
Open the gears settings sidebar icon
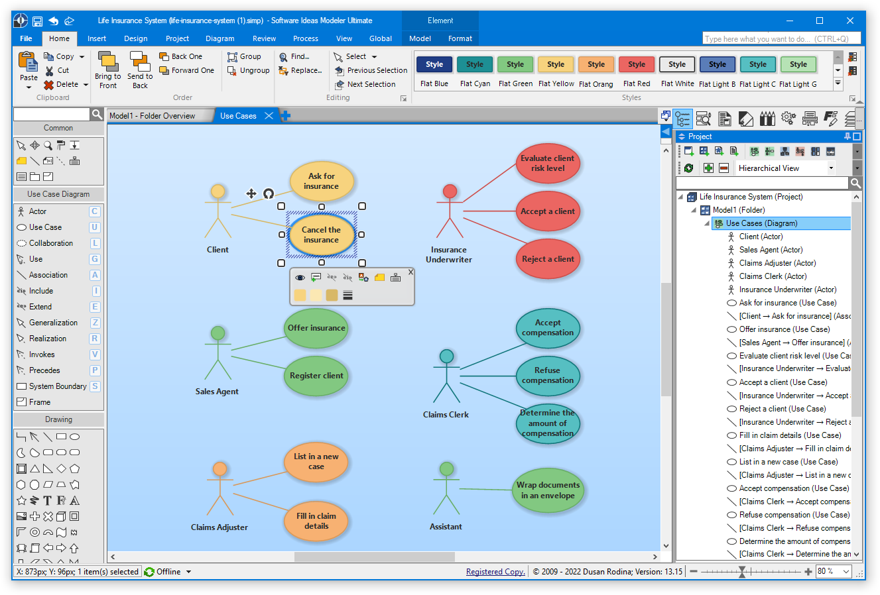click(x=788, y=118)
